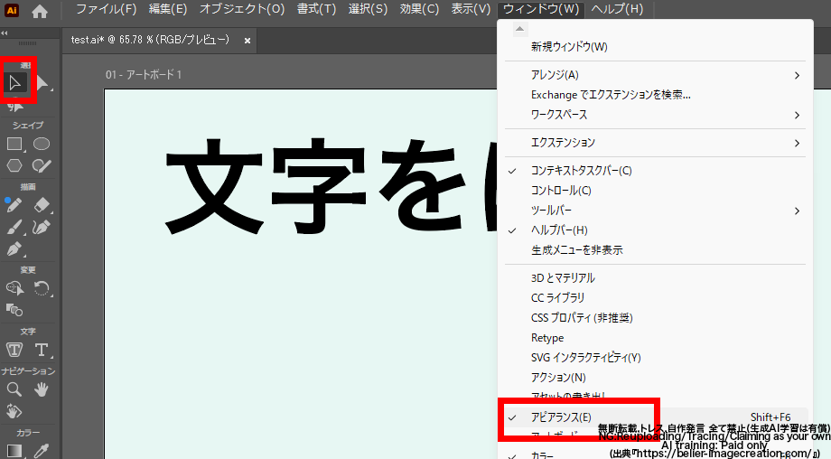Select the Rotate View tool
The image size is (831, 459).
point(14,411)
